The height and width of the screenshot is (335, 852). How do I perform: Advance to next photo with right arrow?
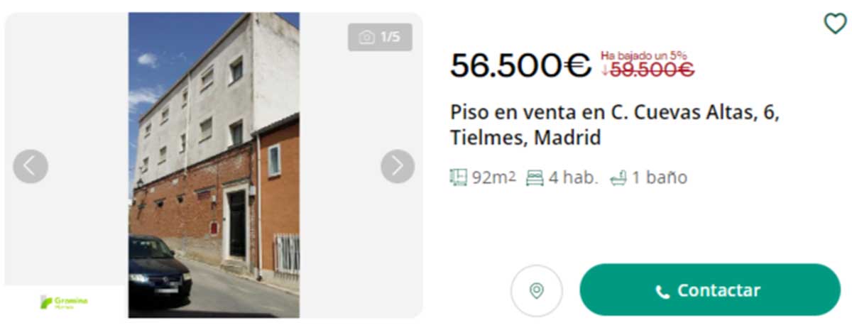click(398, 167)
